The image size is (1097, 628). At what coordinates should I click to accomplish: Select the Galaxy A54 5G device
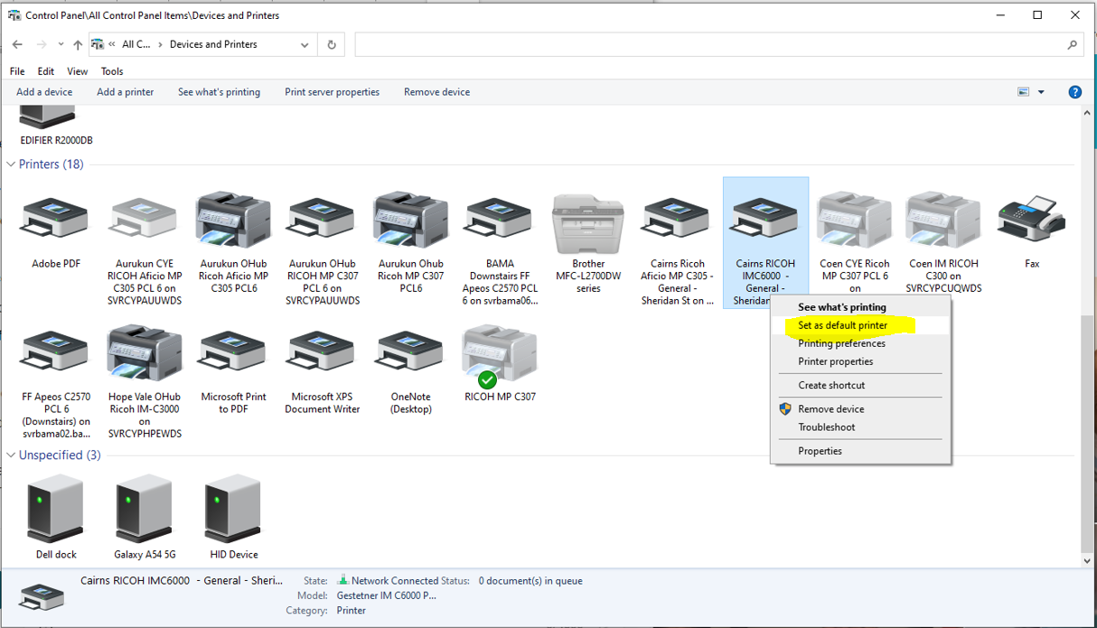[x=143, y=511]
